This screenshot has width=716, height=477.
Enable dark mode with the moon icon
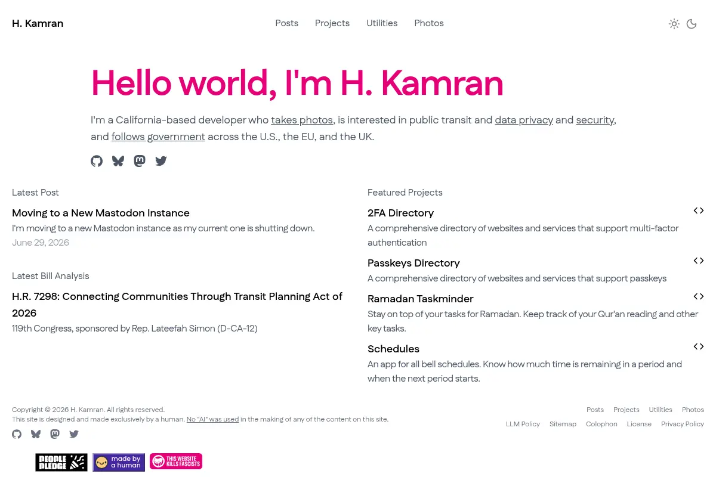[692, 24]
